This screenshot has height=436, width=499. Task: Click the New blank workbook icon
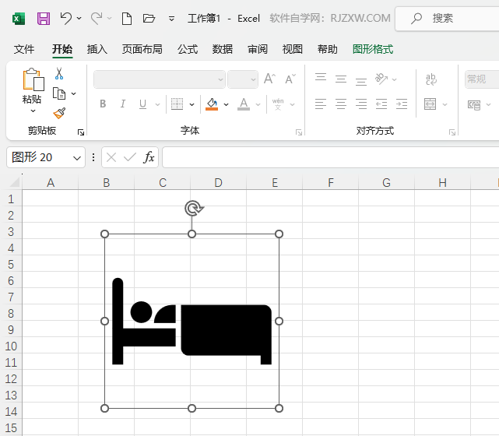pos(127,18)
